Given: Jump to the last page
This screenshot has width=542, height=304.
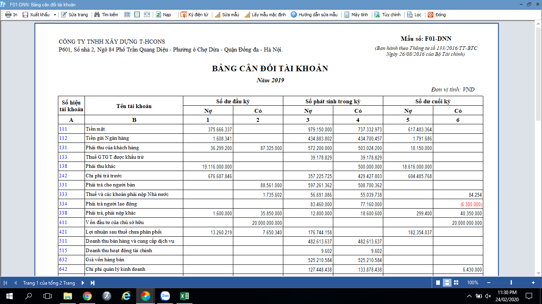Looking at the screenshot, I should 92,283.
